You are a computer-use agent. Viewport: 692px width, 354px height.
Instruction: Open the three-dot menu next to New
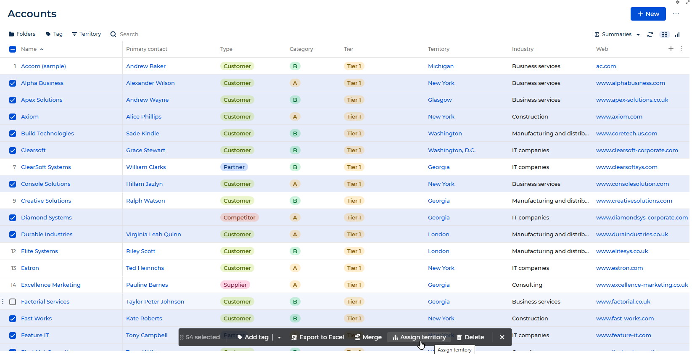click(x=676, y=14)
